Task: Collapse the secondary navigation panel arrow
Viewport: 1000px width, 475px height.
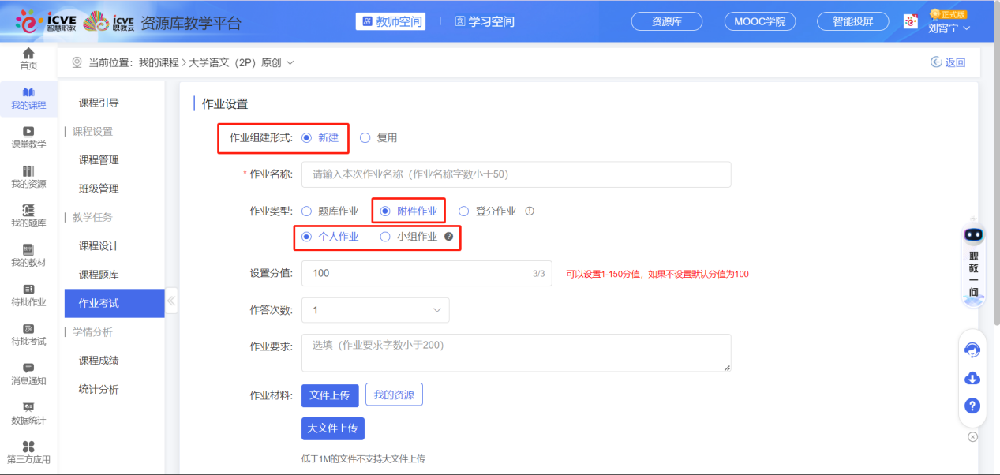Action: [170, 301]
